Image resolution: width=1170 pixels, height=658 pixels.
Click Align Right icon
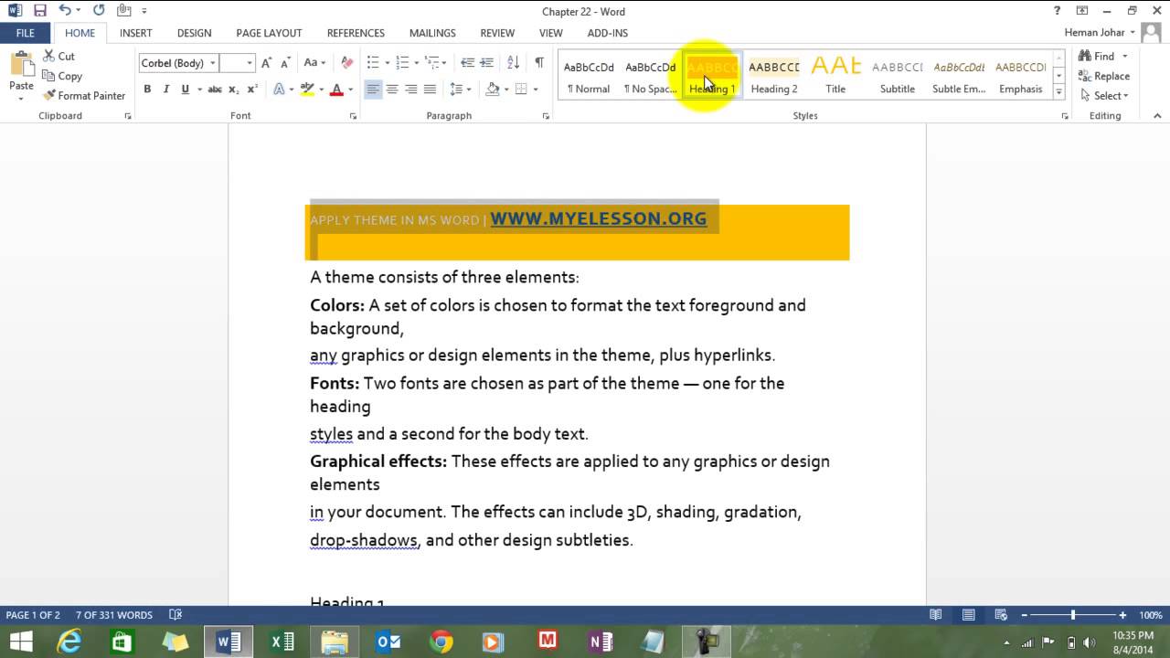coord(411,89)
